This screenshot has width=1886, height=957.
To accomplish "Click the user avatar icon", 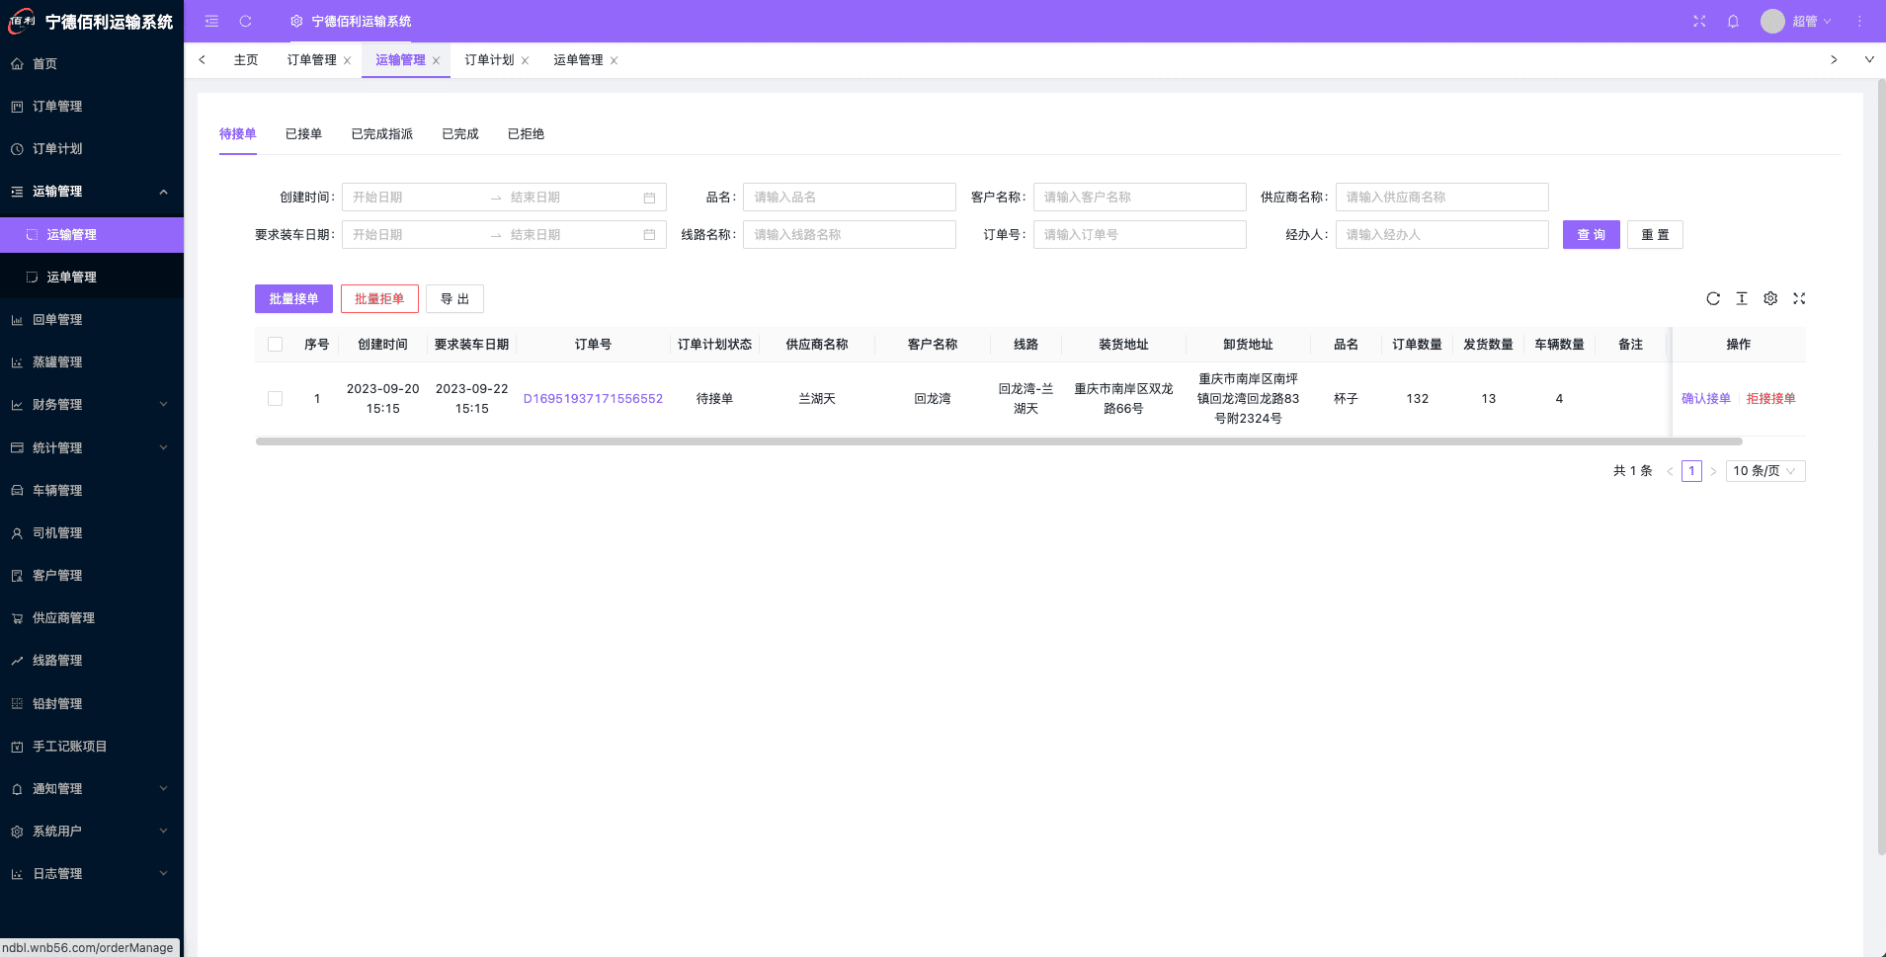I will [1772, 21].
